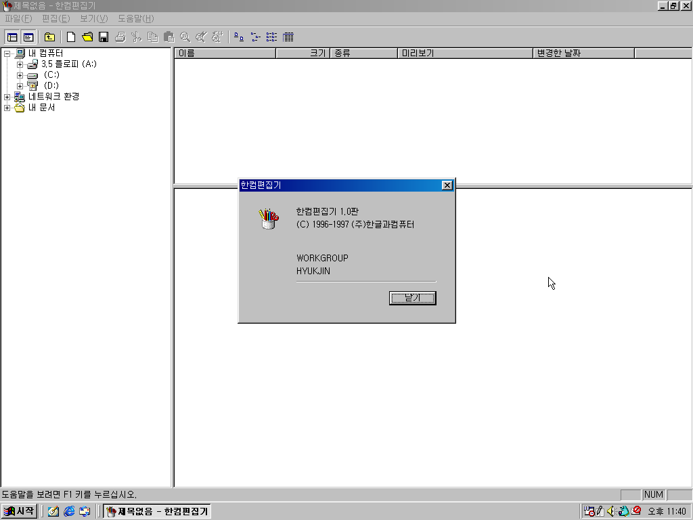Sort by the 종류 column header
This screenshot has width=693, height=520.
363,53
